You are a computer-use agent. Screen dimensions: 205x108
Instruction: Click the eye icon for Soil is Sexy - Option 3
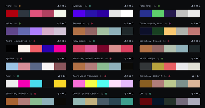click(x=198, y=76)
